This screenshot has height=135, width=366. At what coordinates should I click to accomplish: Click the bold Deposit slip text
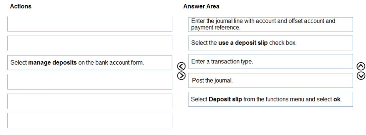point(225,99)
